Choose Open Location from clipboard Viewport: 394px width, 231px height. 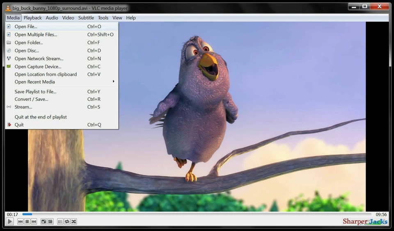(62, 74)
